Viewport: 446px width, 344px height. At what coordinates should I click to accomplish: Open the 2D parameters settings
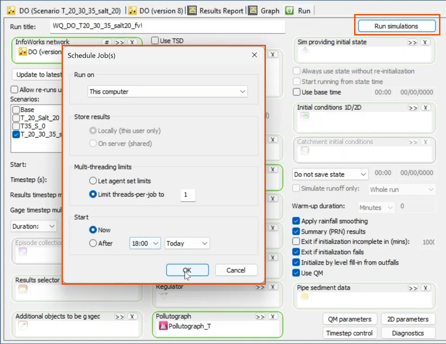pyautogui.click(x=408, y=319)
